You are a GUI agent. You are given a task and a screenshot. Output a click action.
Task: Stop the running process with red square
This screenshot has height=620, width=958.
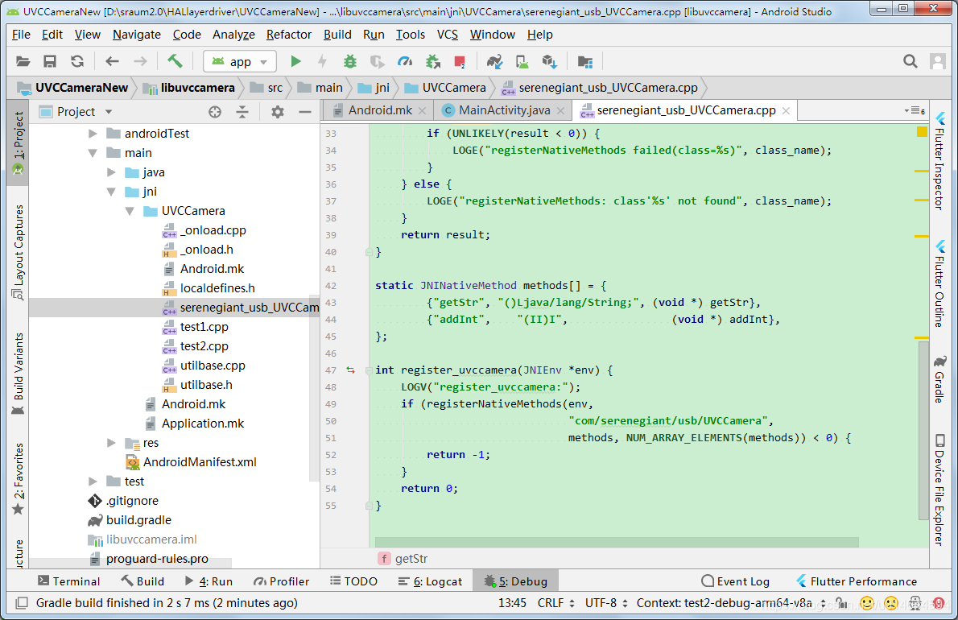pyautogui.click(x=460, y=62)
